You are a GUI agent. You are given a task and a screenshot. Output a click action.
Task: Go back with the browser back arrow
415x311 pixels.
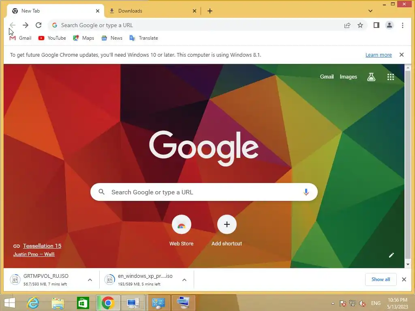(x=13, y=25)
